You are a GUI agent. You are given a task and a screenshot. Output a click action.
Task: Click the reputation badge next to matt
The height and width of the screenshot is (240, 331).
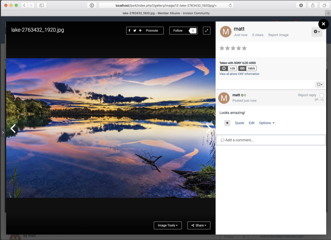pyautogui.click(x=243, y=95)
